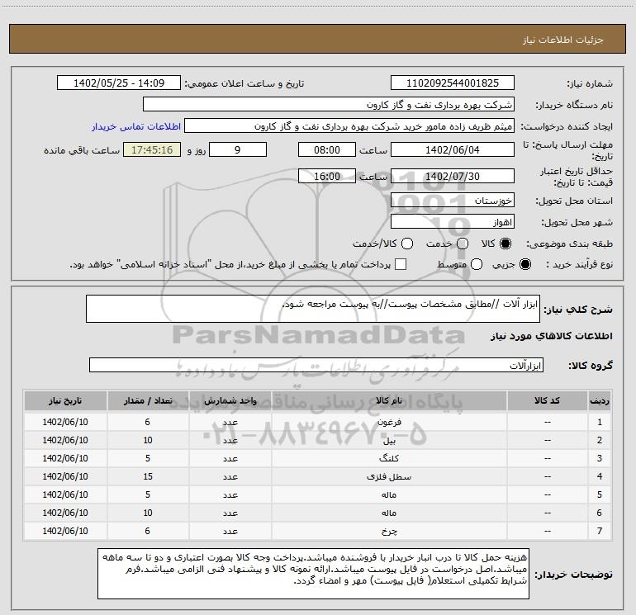
Task: Click the اطلاعات کالاهای مورد نیاز heading
Action: pos(552,336)
